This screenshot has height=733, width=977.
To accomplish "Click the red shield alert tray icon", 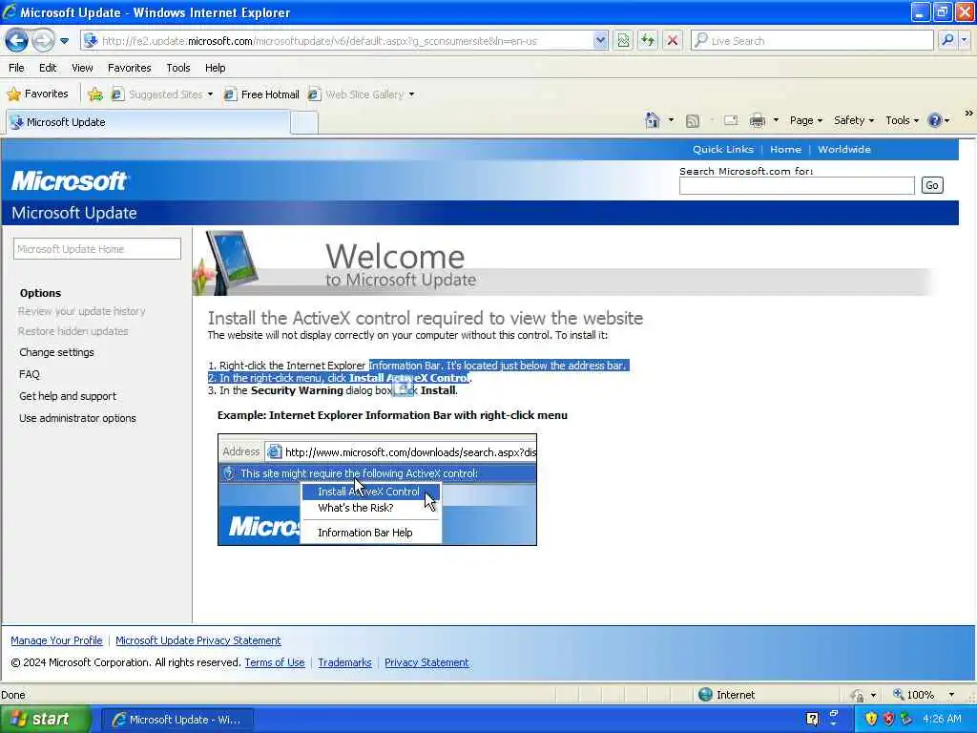I will pos(889,720).
